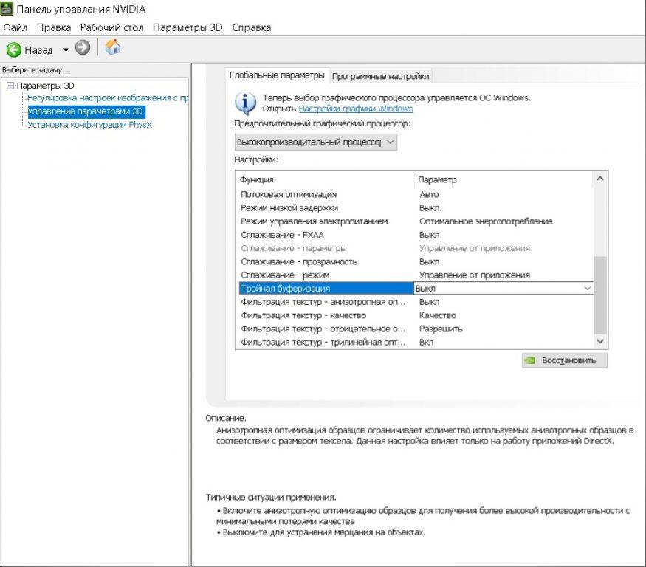The width and height of the screenshot is (646, 567).
Task: Select Управление параметрами 3D tree item
Action: click(86, 111)
